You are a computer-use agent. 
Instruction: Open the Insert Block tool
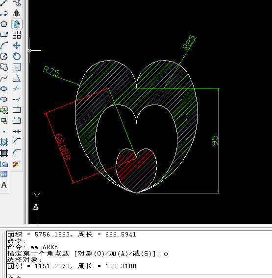[x=4, y=110]
